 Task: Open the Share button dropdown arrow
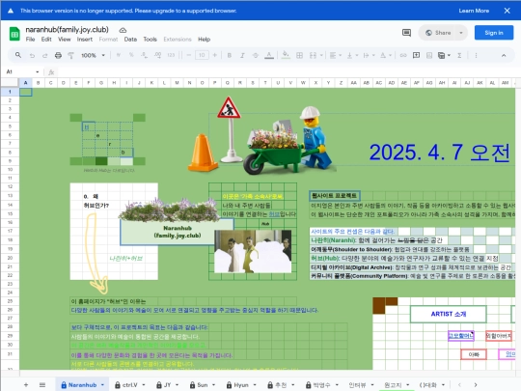click(x=461, y=33)
